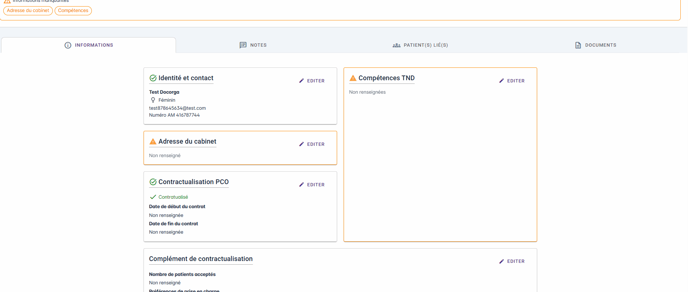688x292 pixels.
Task: Click the Compétences missing-info chip
Action: [x=73, y=11]
